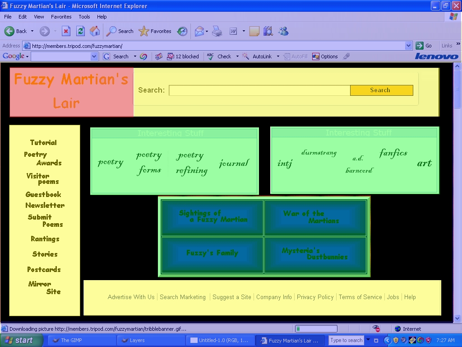Image resolution: width=462 pixels, height=347 pixels.
Task: Expand the address bar dropdown arrow
Action: point(408,46)
